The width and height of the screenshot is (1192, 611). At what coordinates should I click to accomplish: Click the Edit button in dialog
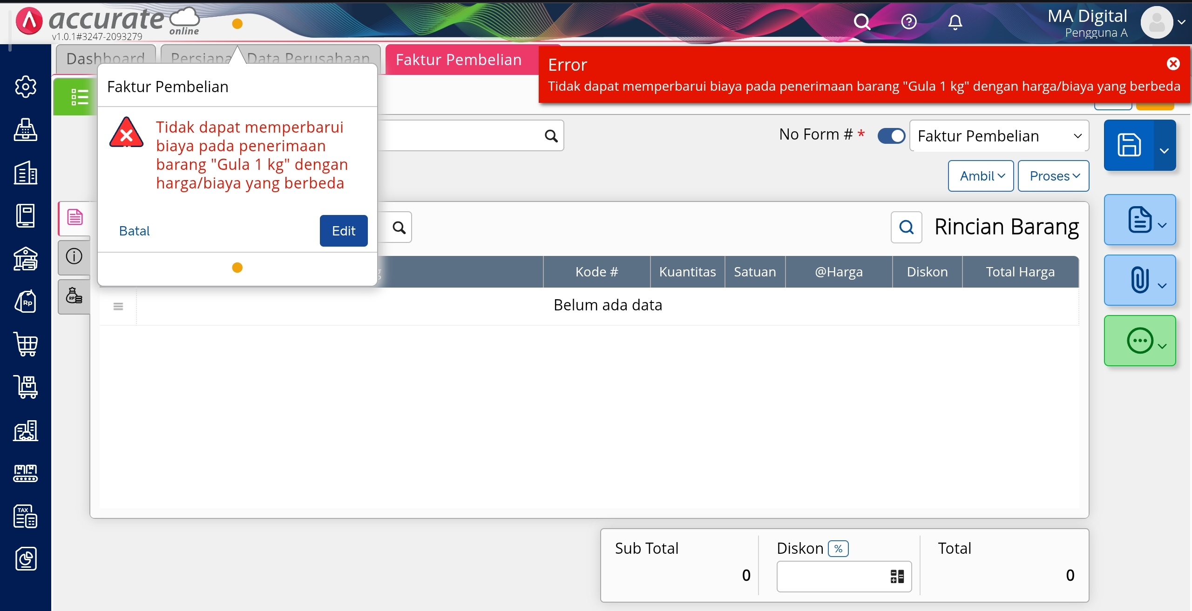tap(344, 231)
